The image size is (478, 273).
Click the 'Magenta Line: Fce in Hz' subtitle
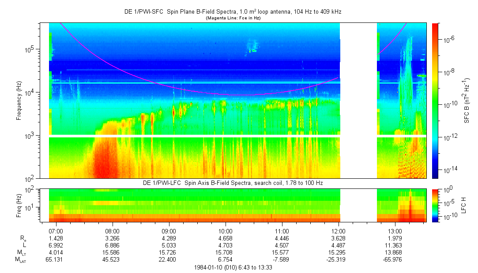tap(233, 18)
